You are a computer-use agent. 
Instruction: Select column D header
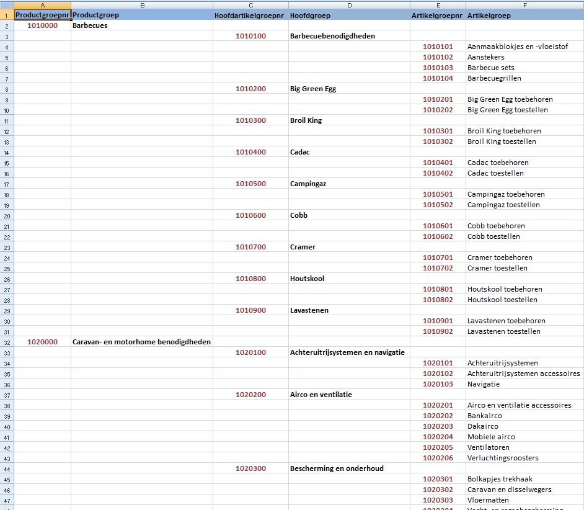pos(350,5)
